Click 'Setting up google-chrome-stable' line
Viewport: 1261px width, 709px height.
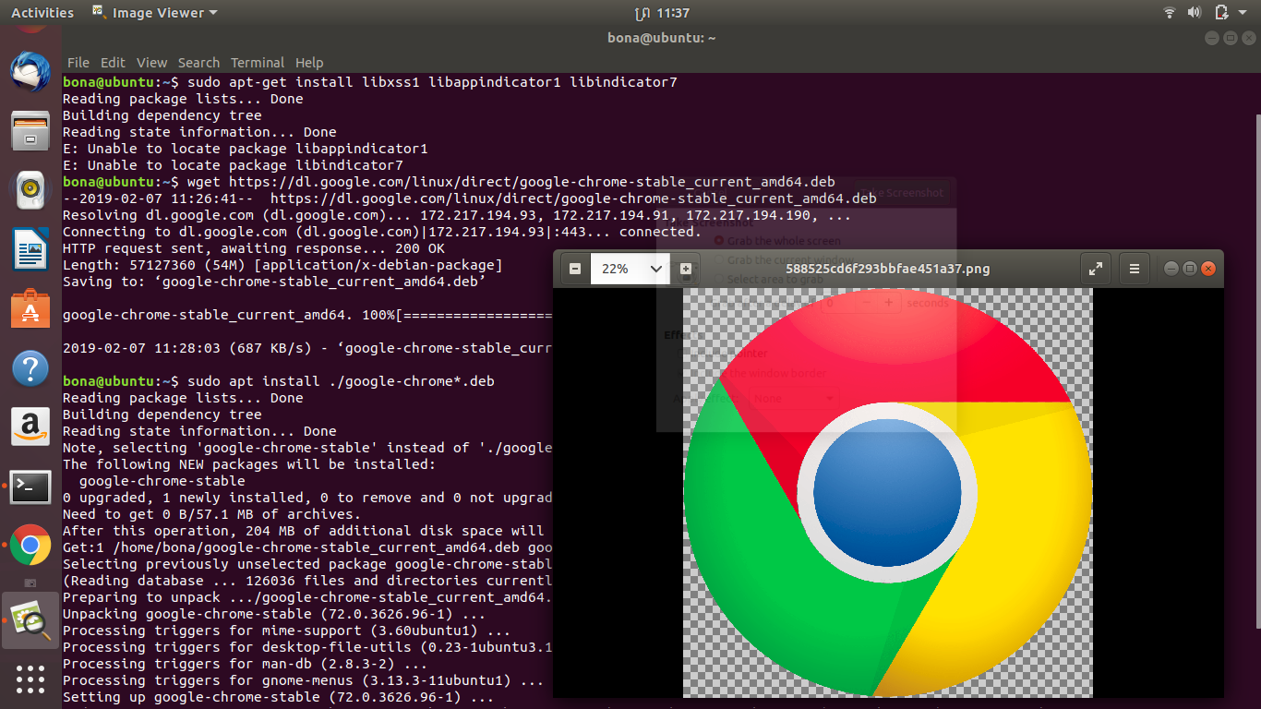point(279,697)
